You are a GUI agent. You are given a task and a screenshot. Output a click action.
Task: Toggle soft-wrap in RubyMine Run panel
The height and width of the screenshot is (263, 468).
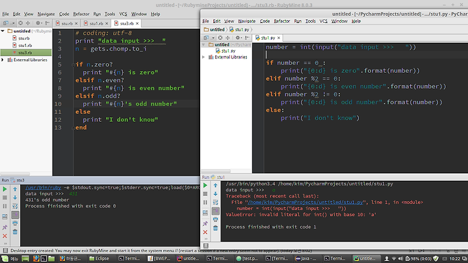(x=15, y=206)
